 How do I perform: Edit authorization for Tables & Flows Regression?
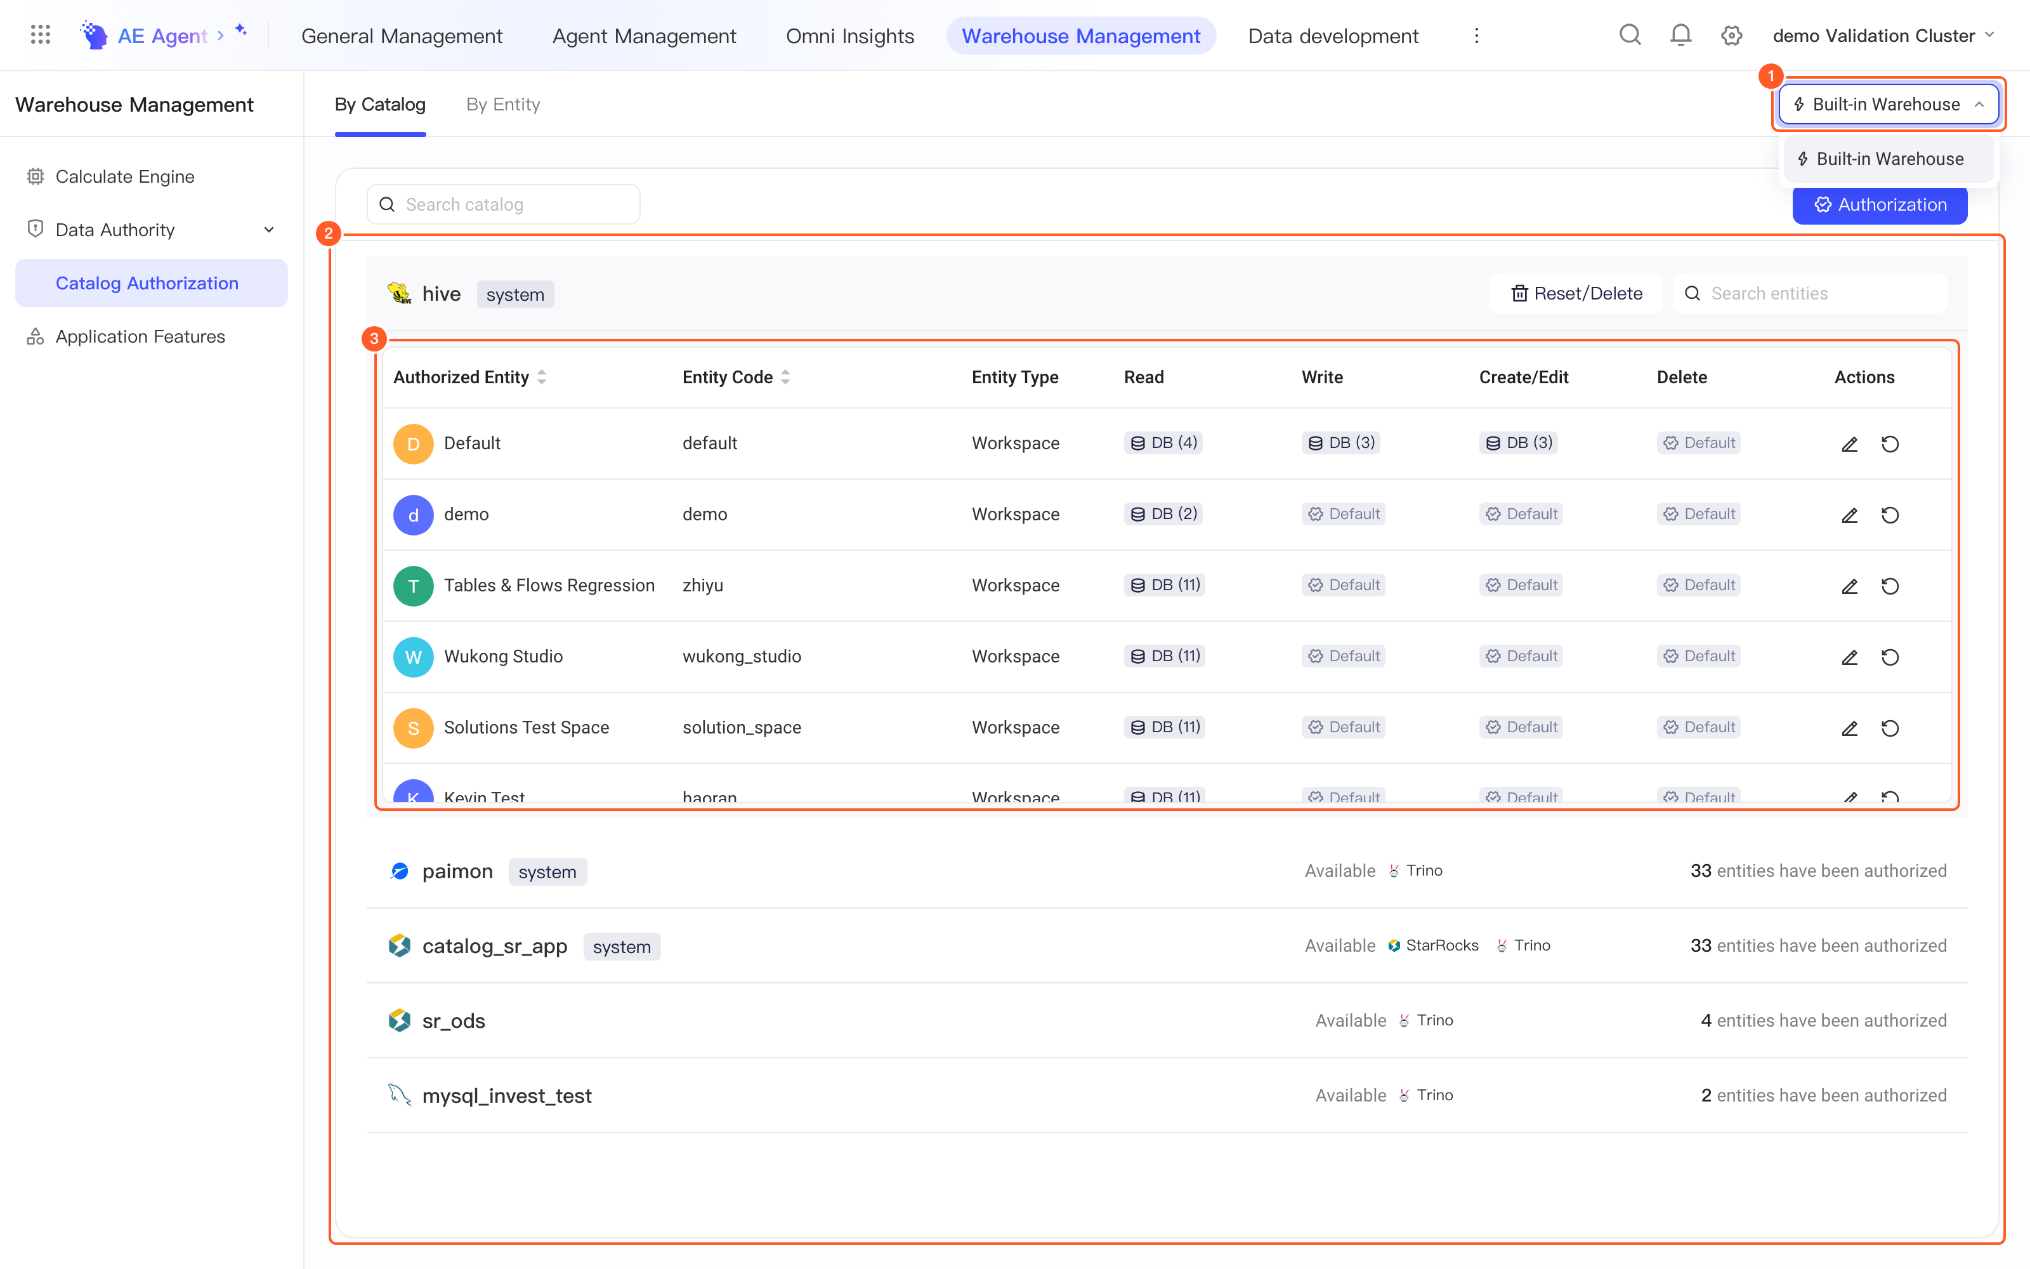coord(1849,586)
